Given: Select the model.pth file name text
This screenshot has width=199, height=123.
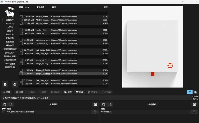Looking at the screenshot, I should (x=40, y=33).
